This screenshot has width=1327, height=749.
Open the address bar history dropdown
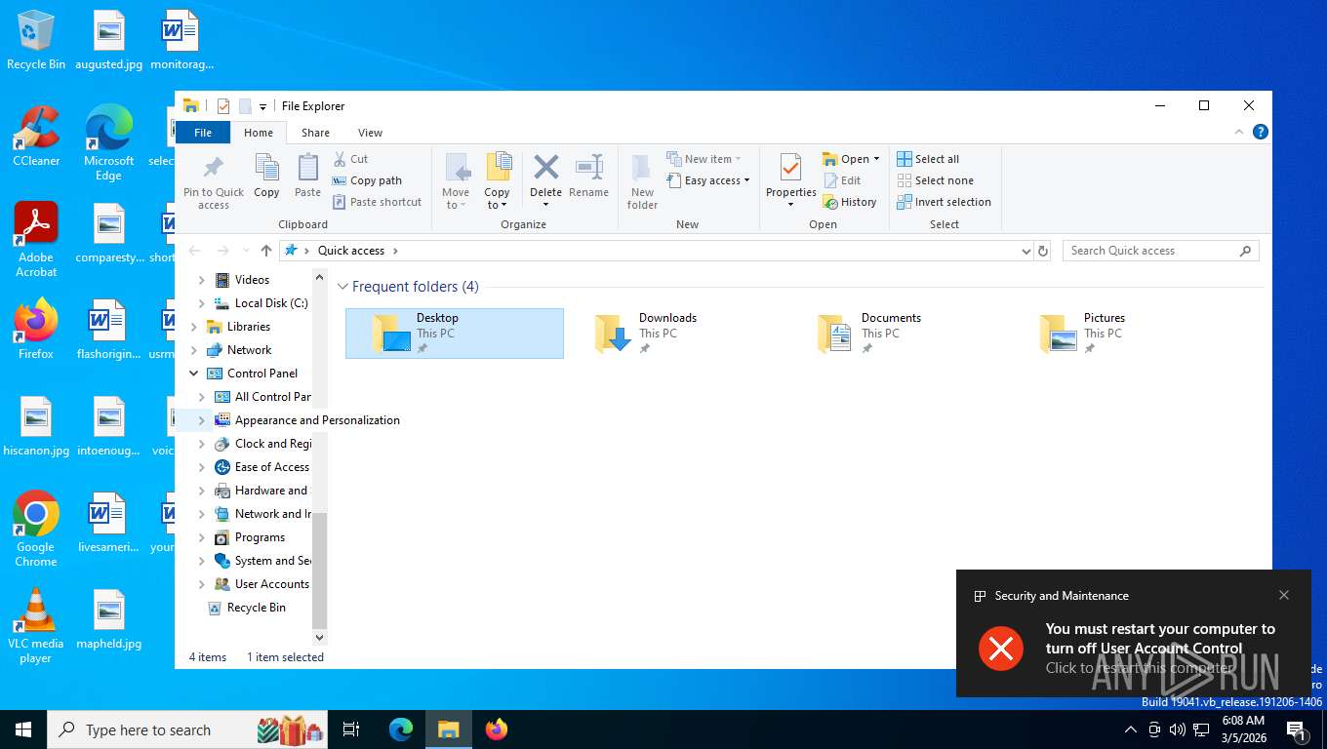tap(1025, 251)
